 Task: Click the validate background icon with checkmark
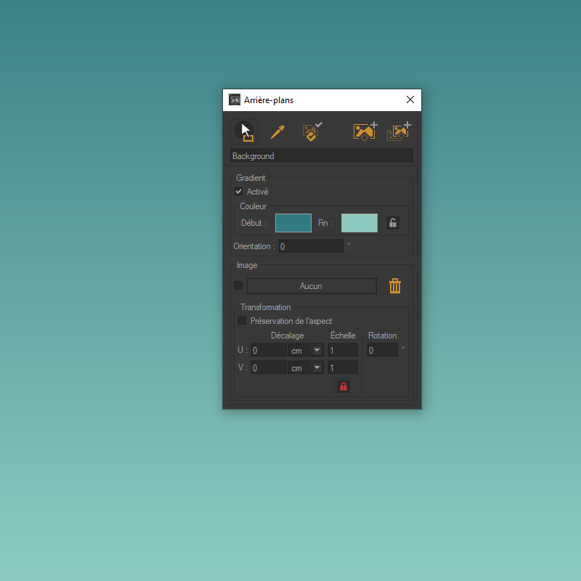(311, 131)
